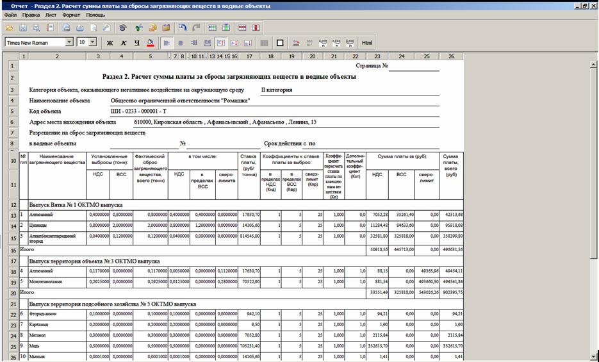Click the Html button

coord(366,43)
